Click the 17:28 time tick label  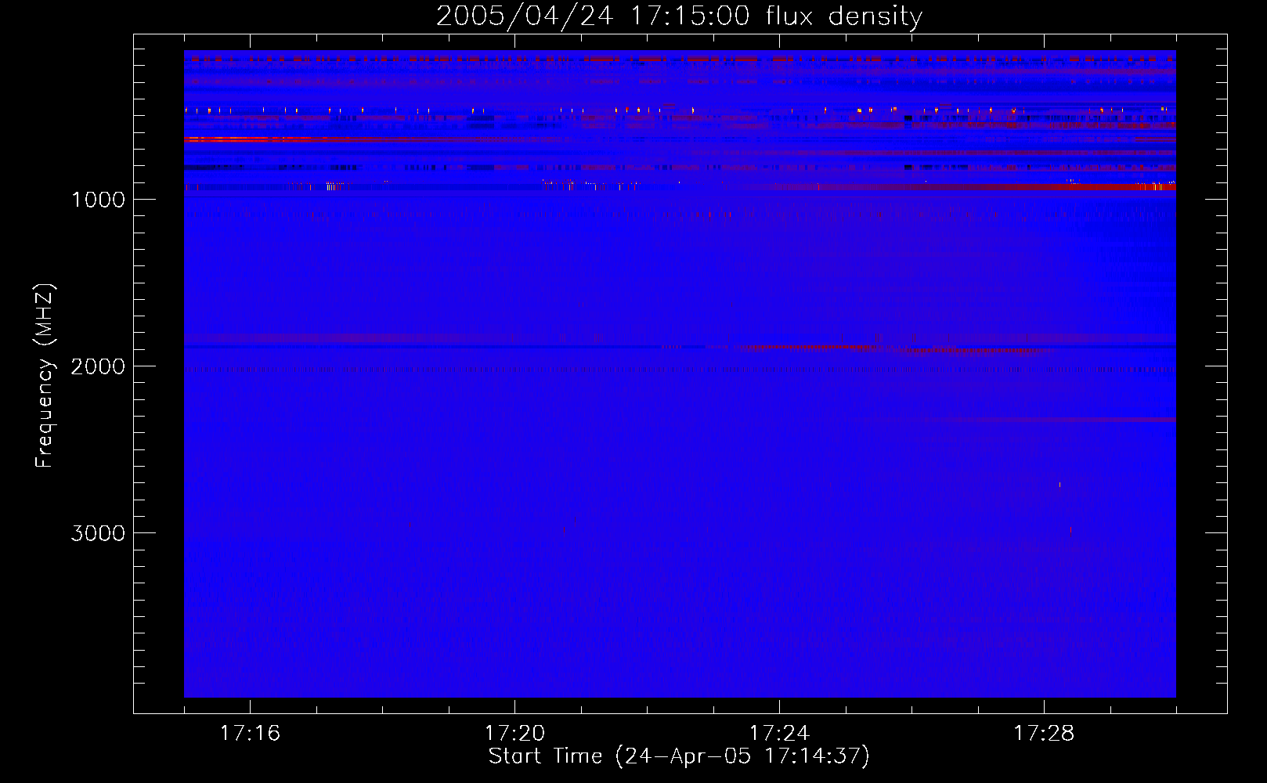[1044, 733]
